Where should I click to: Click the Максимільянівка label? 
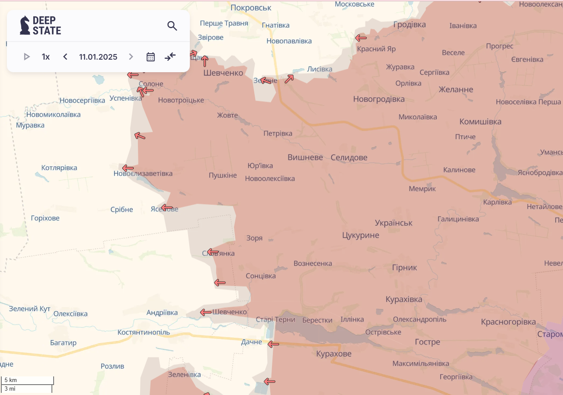tap(421, 363)
